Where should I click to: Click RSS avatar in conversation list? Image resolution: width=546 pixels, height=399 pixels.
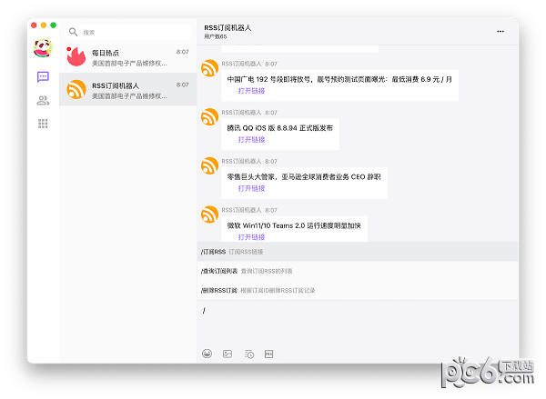click(76, 89)
